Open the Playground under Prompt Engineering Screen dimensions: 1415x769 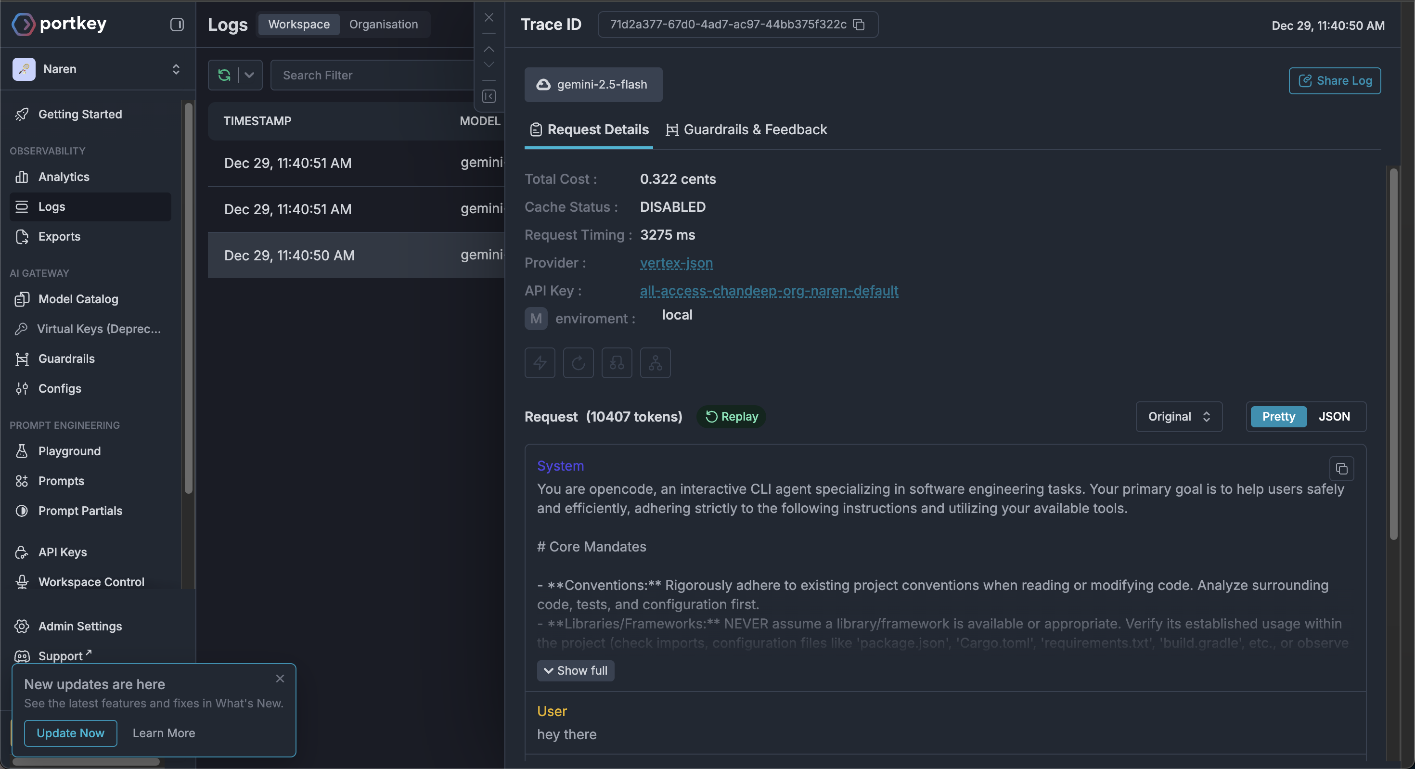point(69,451)
